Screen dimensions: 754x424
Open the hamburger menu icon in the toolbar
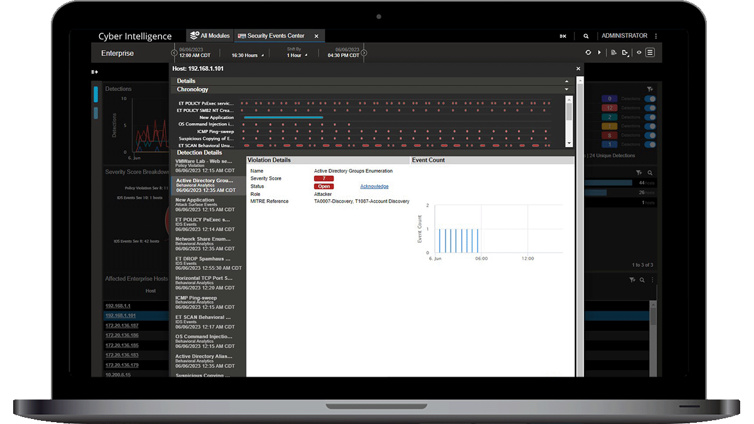[x=650, y=53]
